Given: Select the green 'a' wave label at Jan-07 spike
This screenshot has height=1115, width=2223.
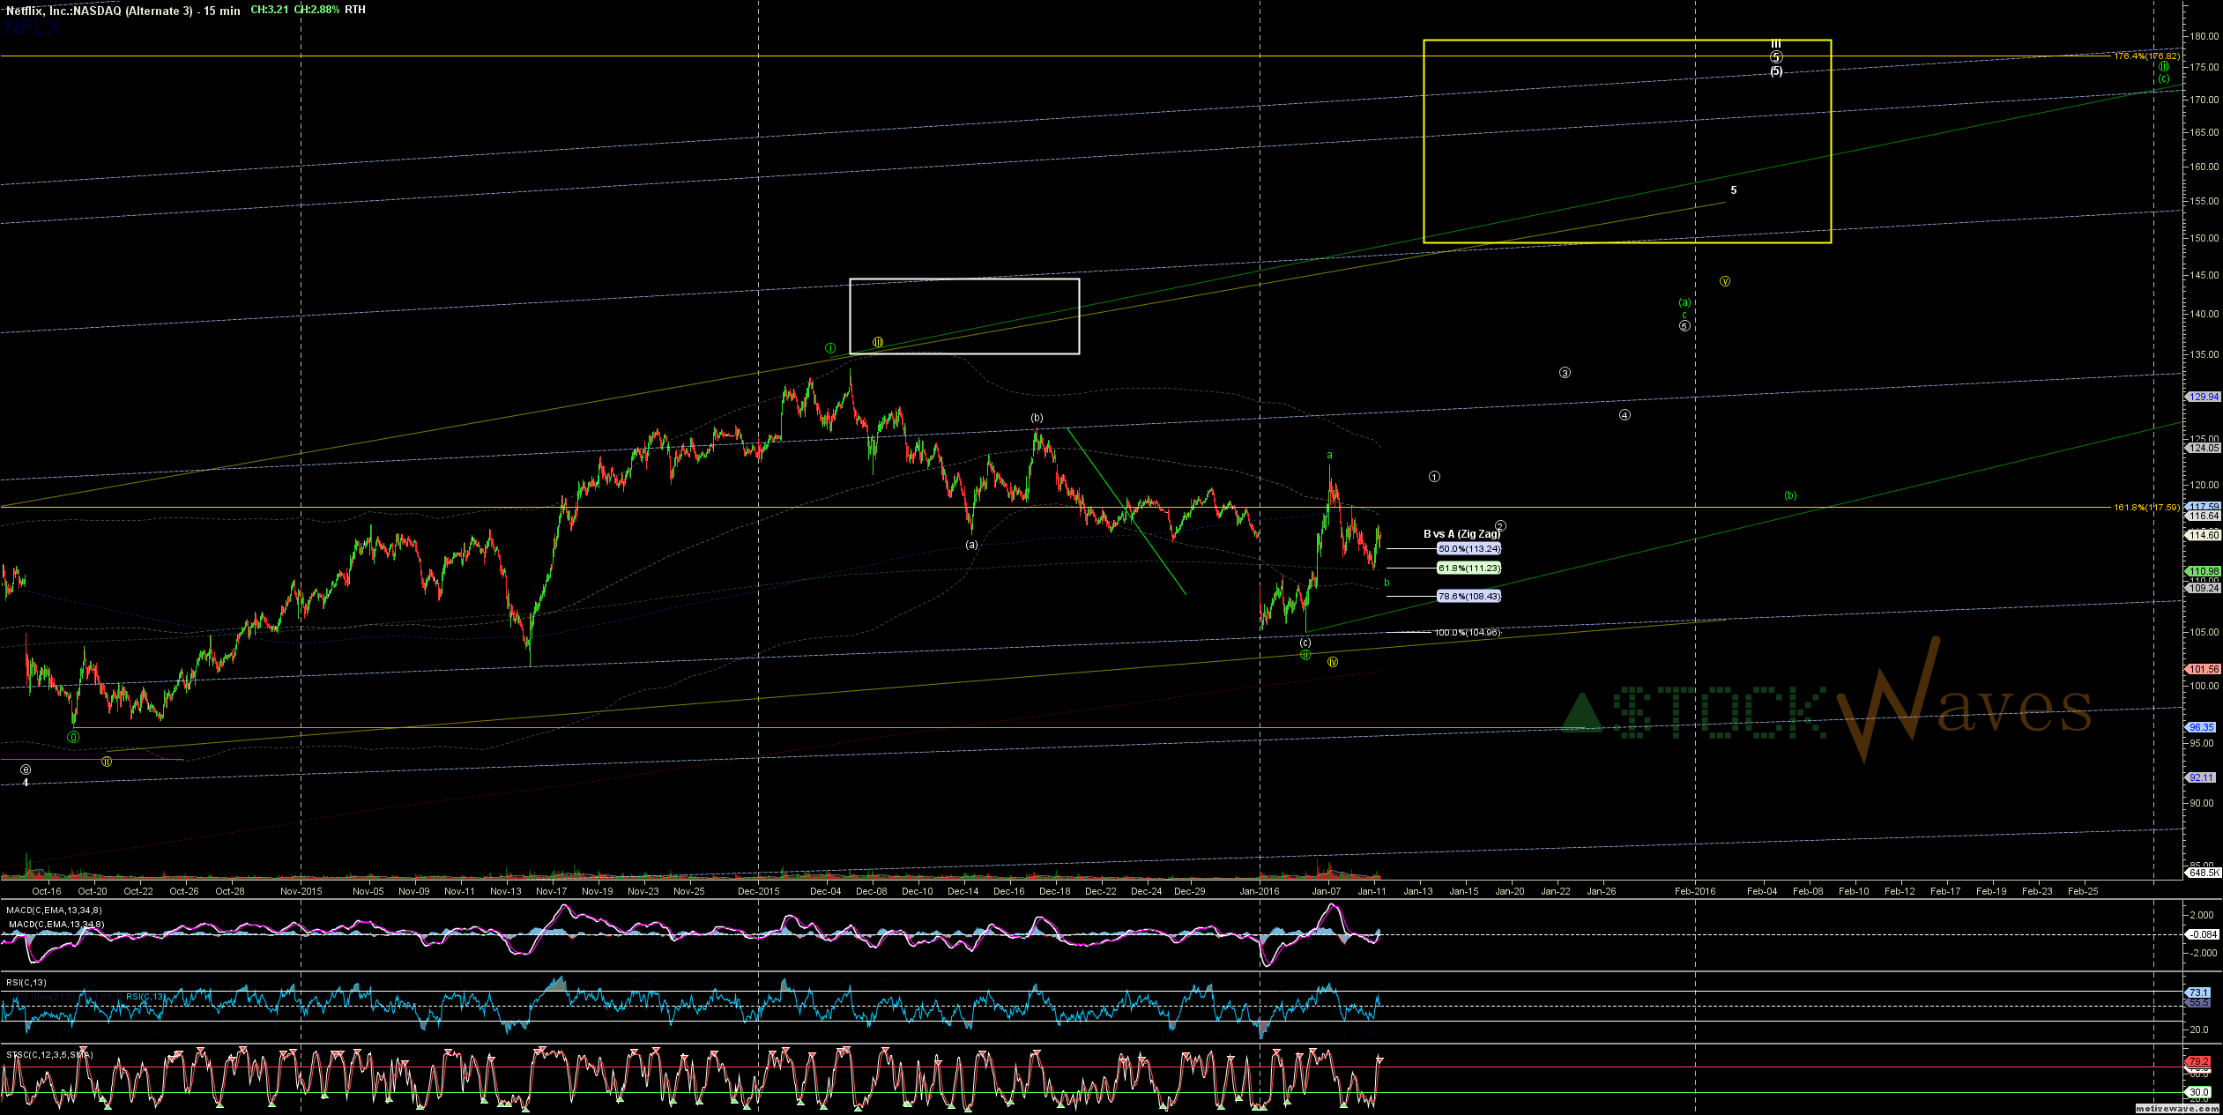Looking at the screenshot, I should click(x=1330, y=456).
